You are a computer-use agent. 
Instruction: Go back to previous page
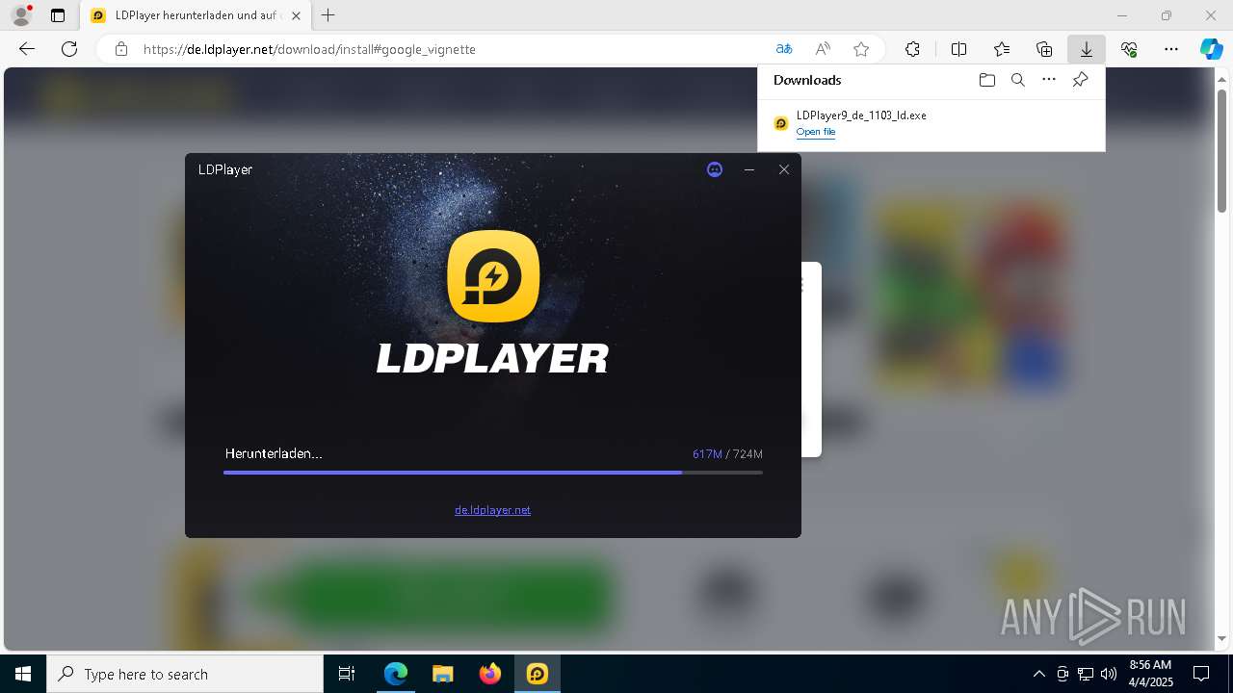tap(27, 49)
